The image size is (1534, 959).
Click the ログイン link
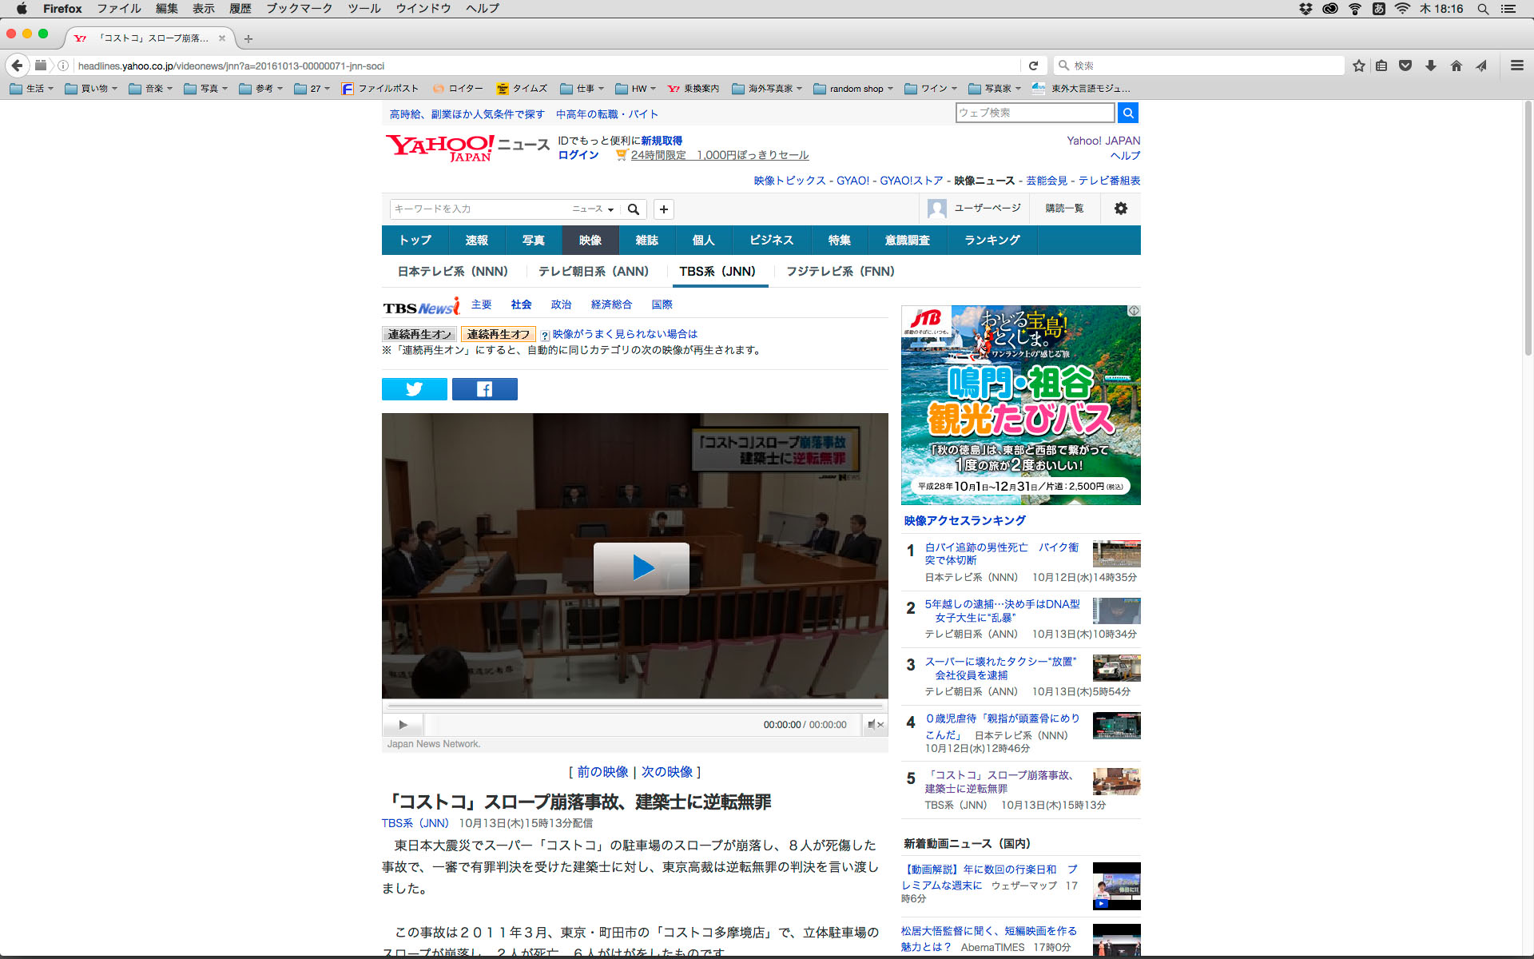(x=578, y=155)
